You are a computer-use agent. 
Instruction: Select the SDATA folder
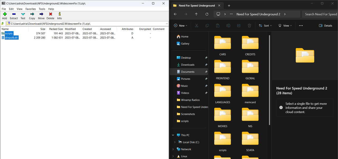pos(250,142)
